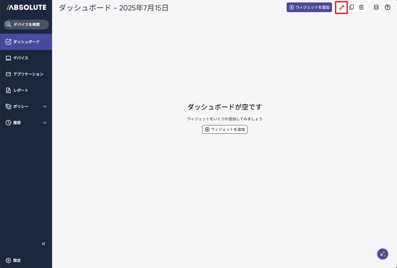Open the ダッシュボード sidebar item
This screenshot has width=397, height=268.
click(26, 42)
